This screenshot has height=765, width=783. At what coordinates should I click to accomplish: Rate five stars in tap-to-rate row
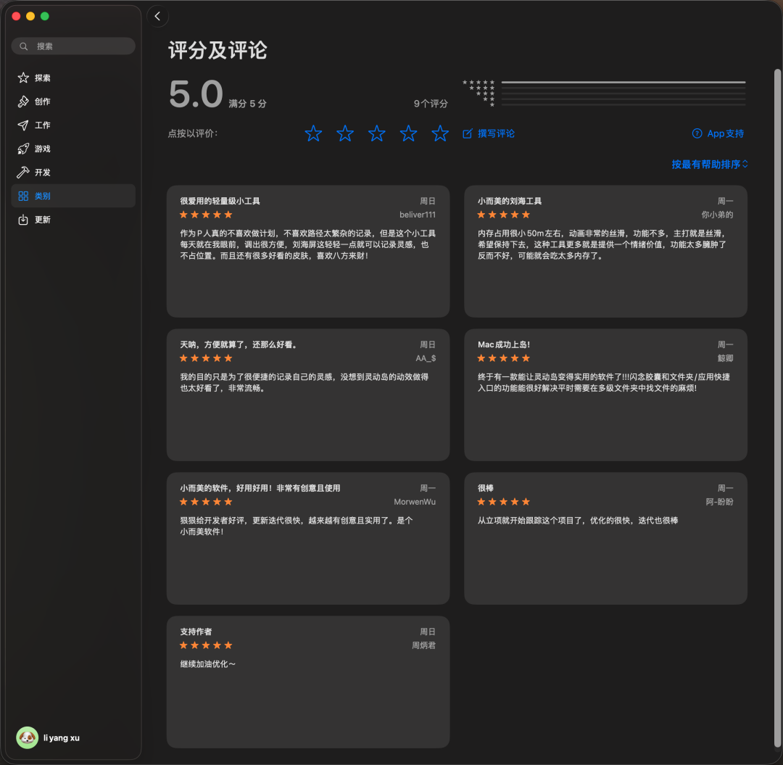[440, 133]
